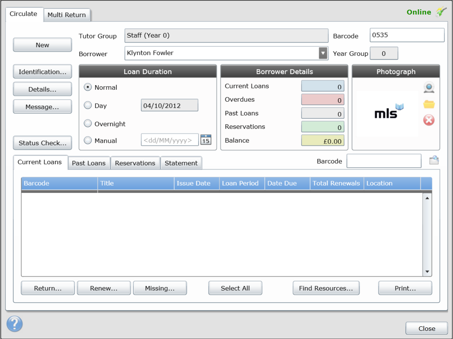This screenshot has height=339, width=453.
Task: Click the red delete photograph icon
Action: click(429, 120)
